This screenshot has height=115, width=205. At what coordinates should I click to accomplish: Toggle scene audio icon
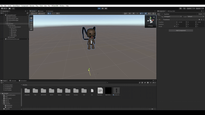(x=137, y=14)
